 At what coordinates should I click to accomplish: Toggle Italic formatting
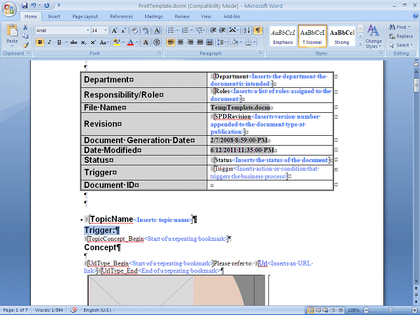[49, 42]
